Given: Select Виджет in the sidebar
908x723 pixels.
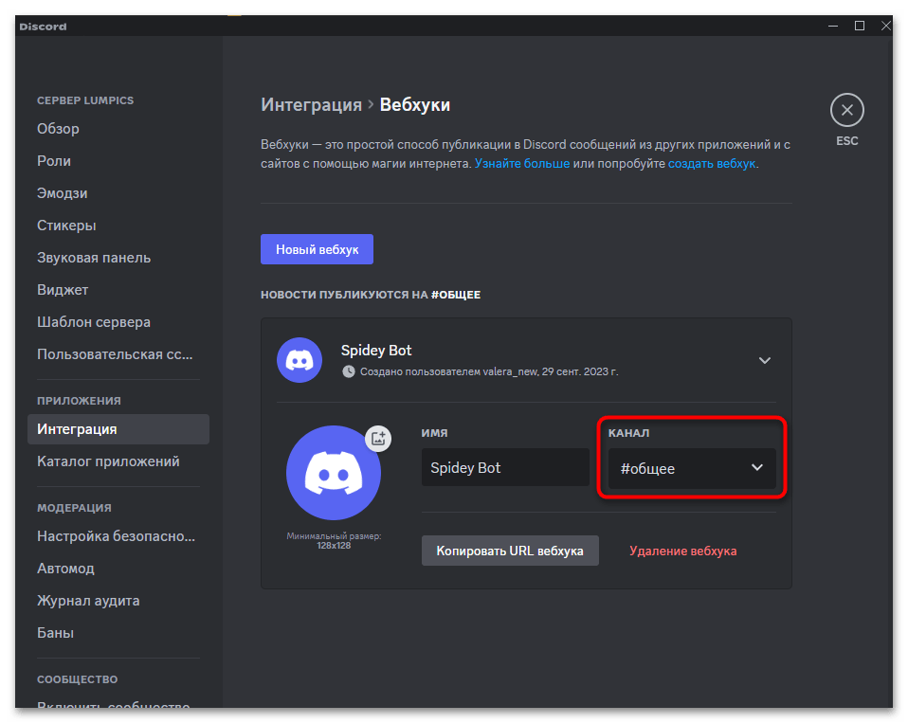Looking at the screenshot, I should point(118,289).
